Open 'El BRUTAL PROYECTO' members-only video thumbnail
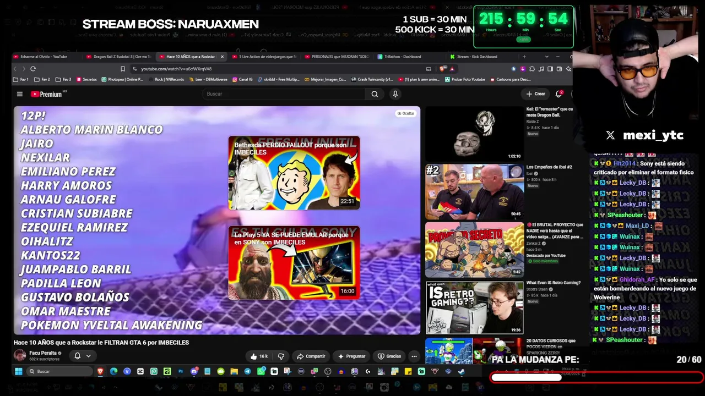The width and height of the screenshot is (705, 396). [x=474, y=249]
